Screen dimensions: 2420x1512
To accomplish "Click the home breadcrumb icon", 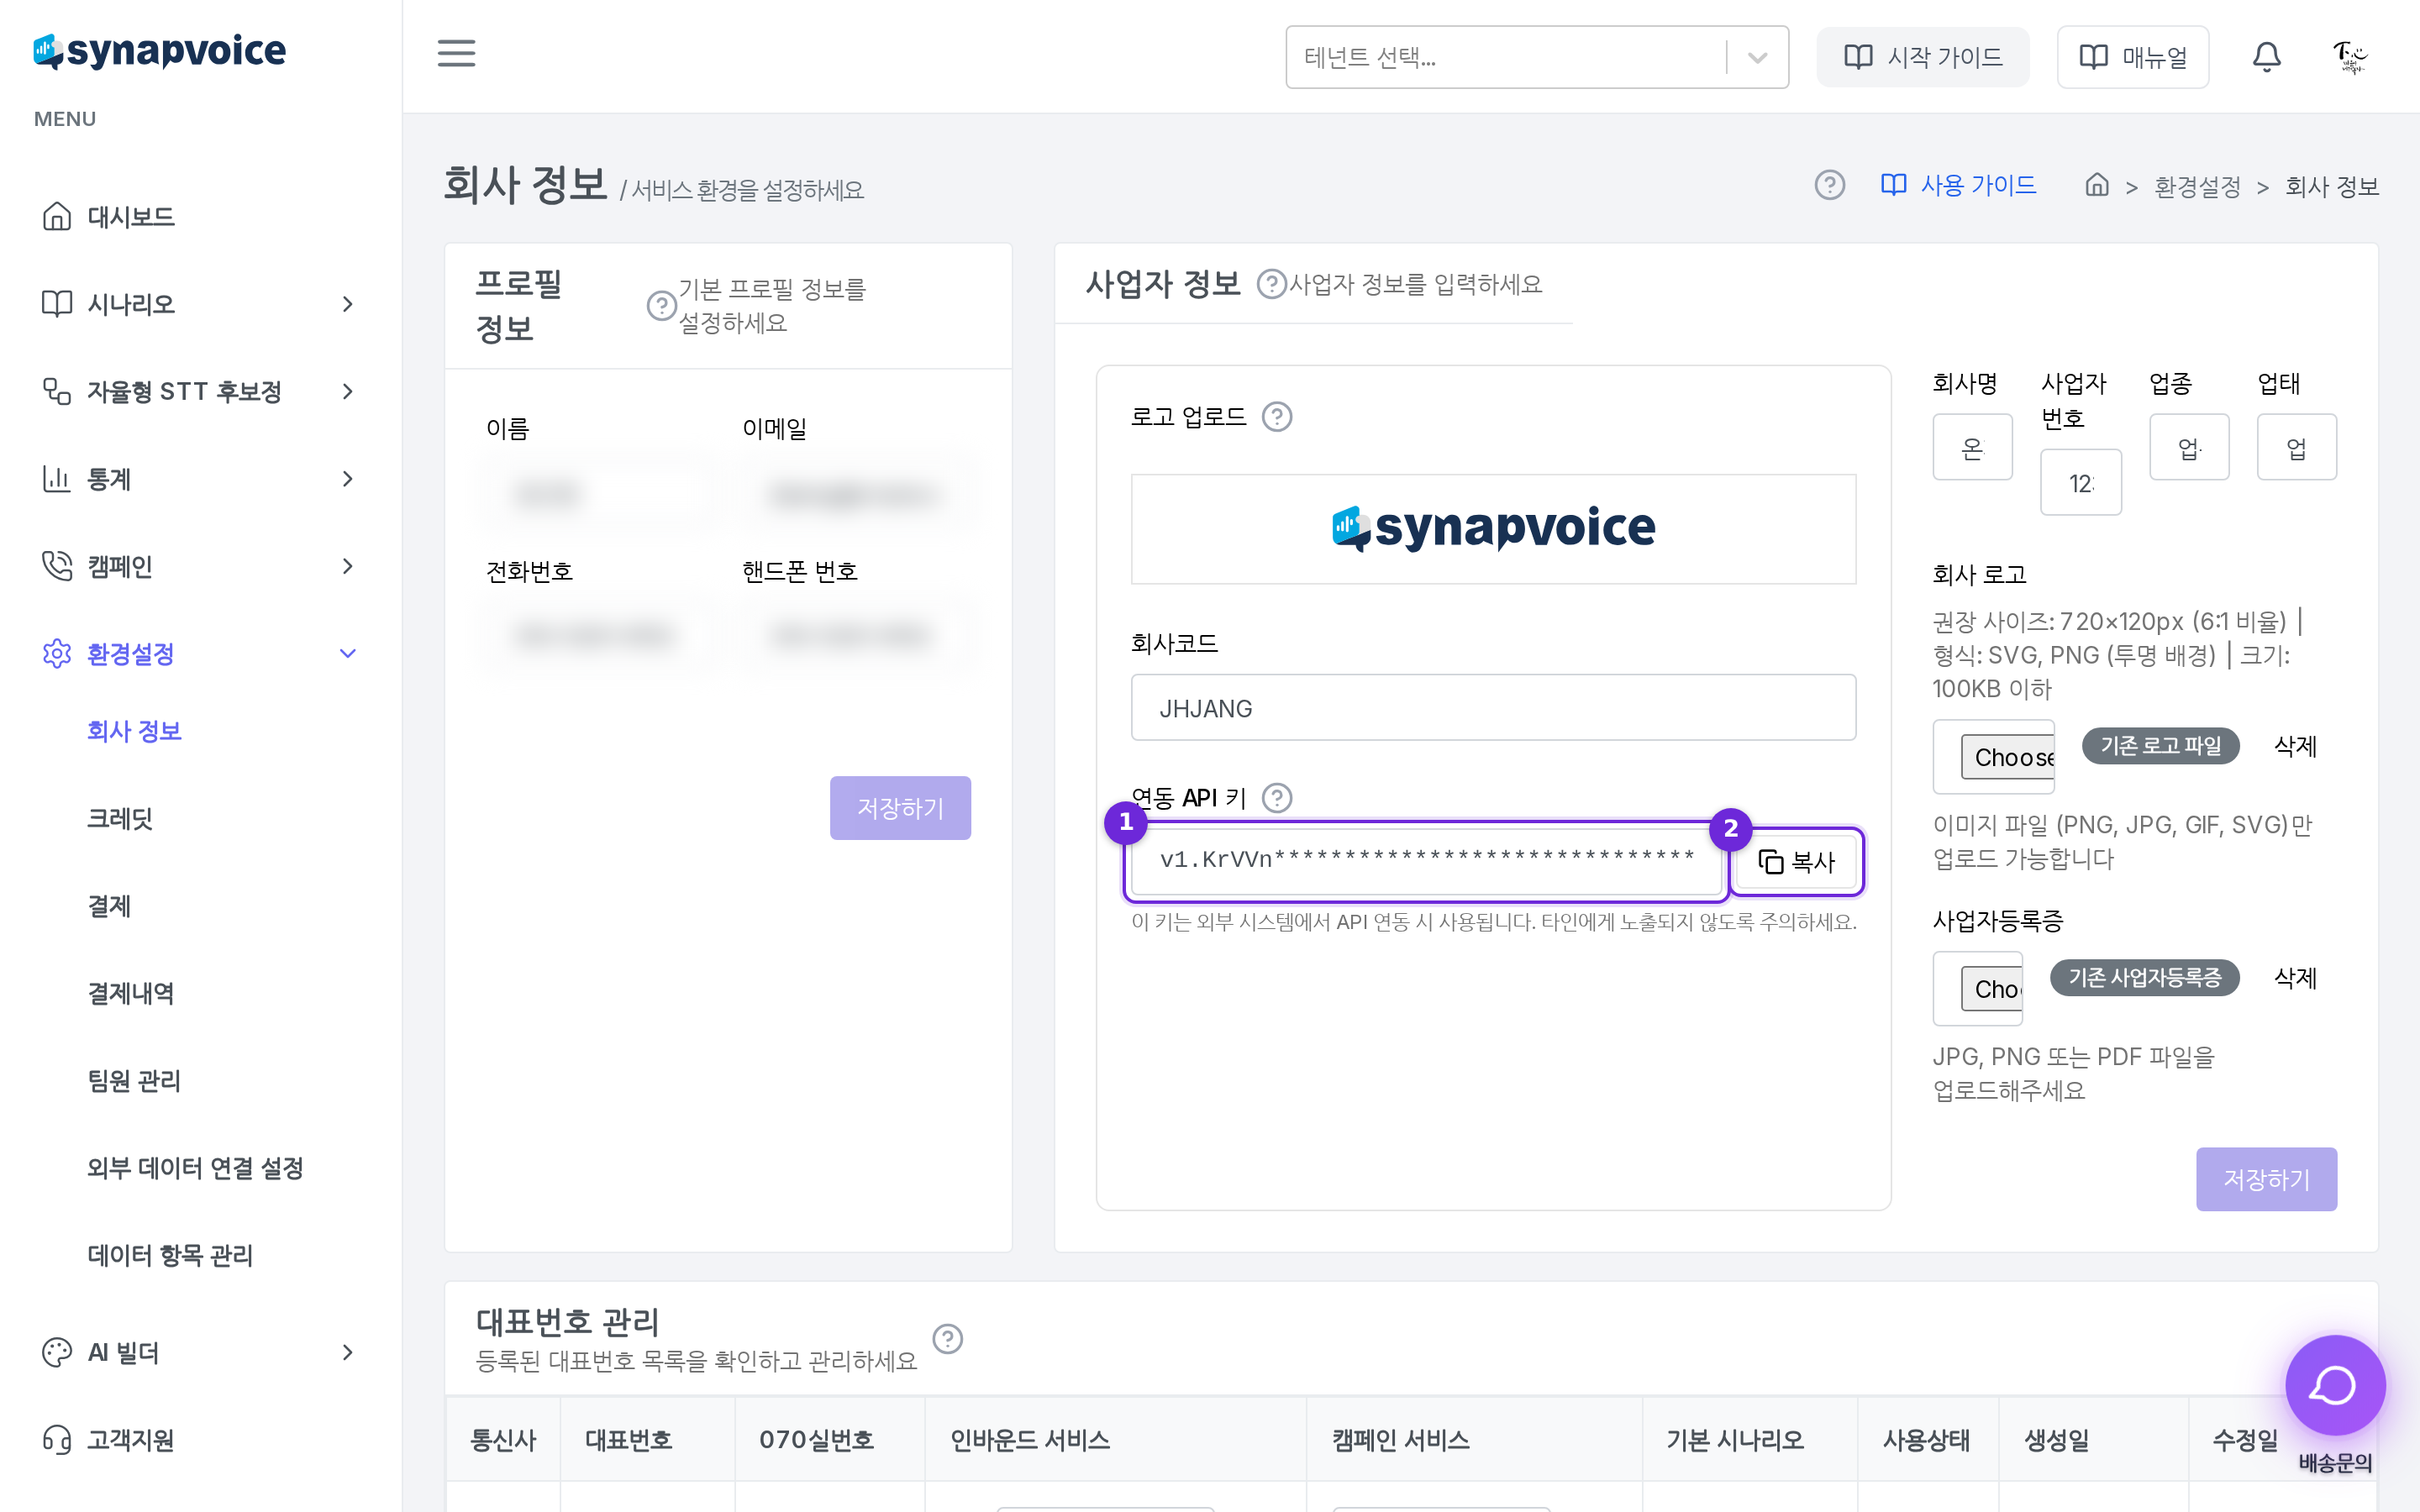I will pos(2097,185).
